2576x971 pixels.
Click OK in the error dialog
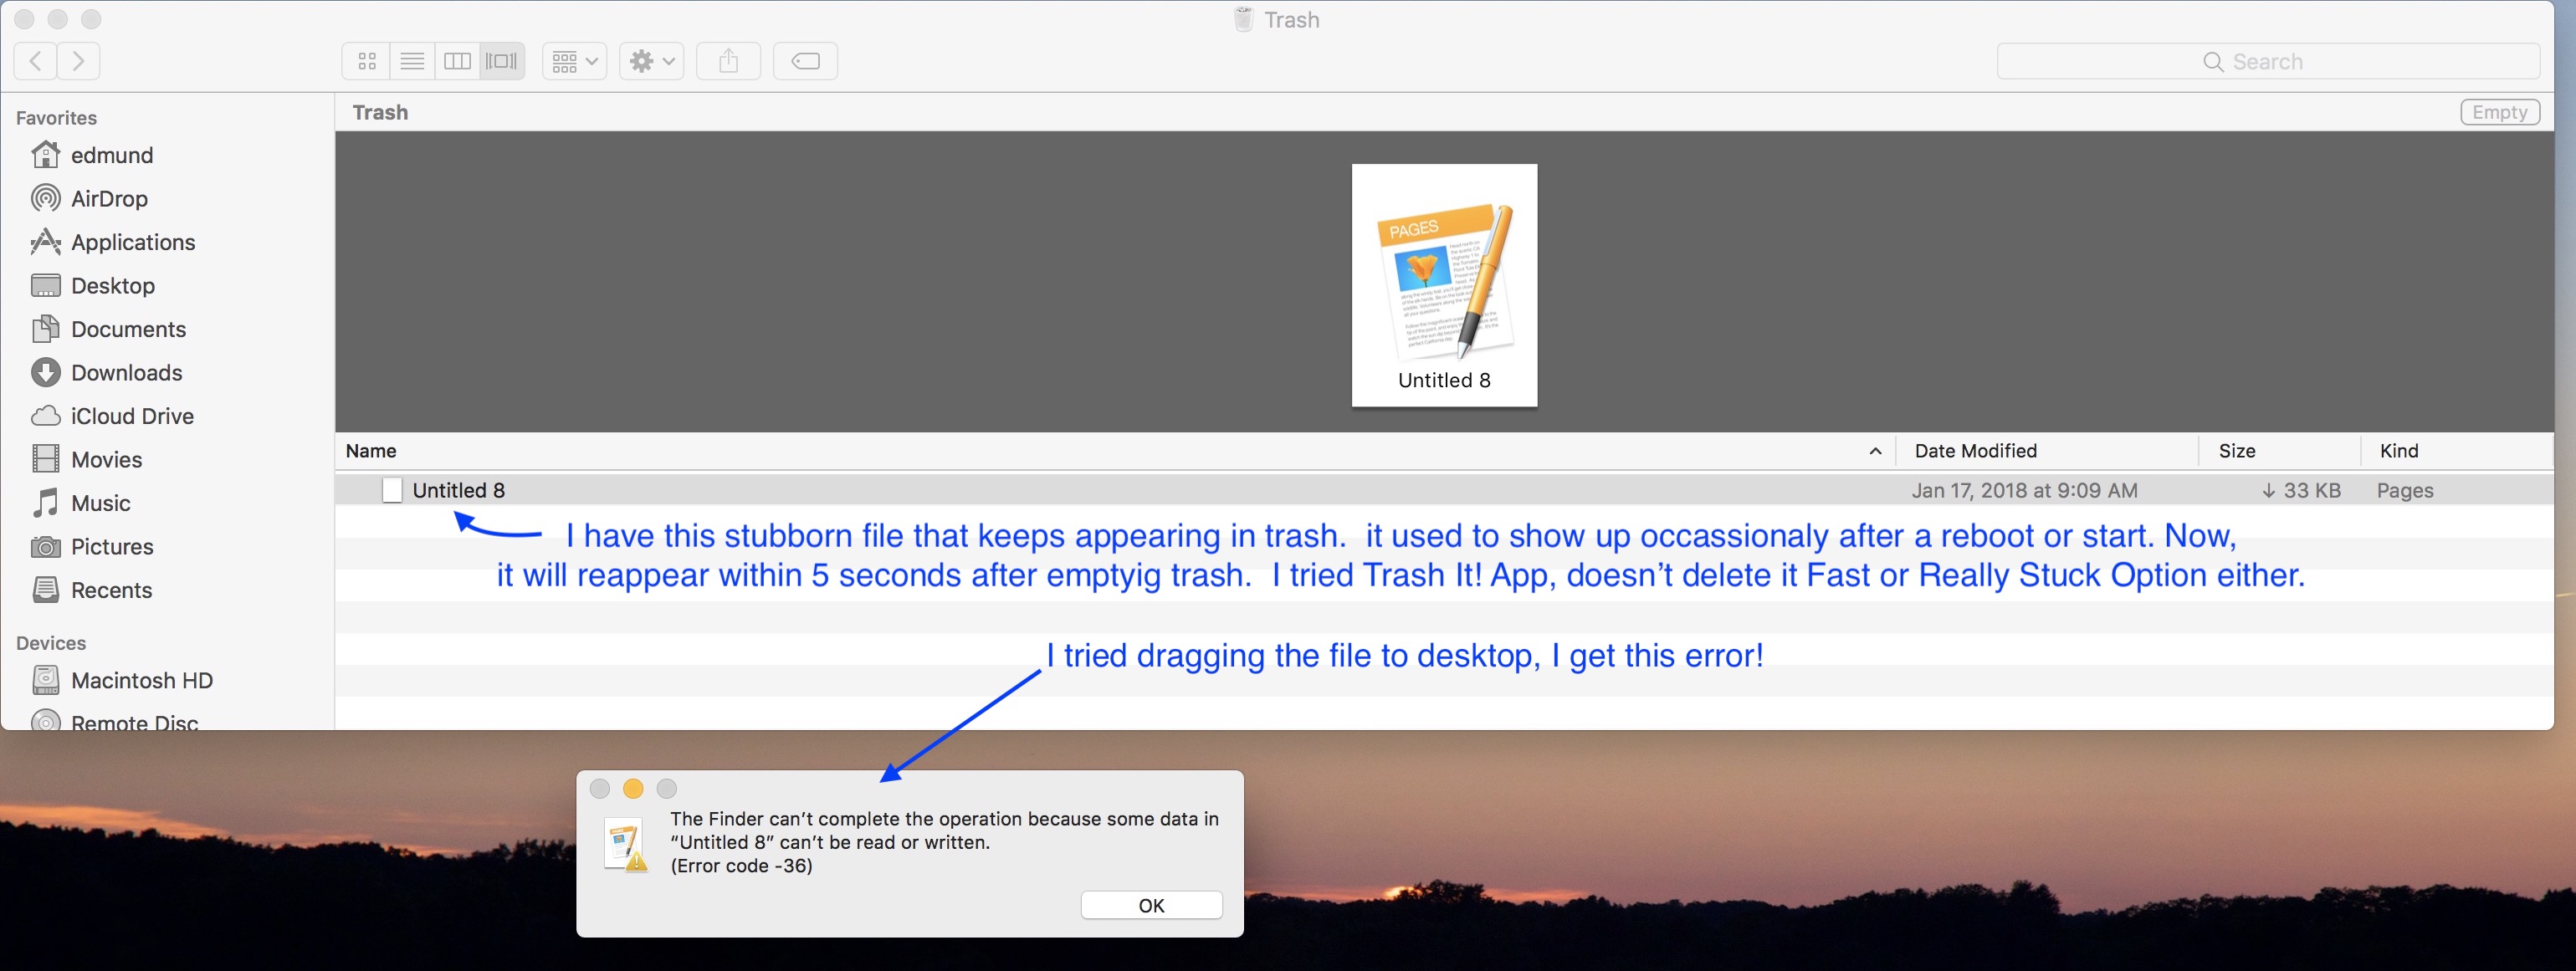click(x=1151, y=905)
